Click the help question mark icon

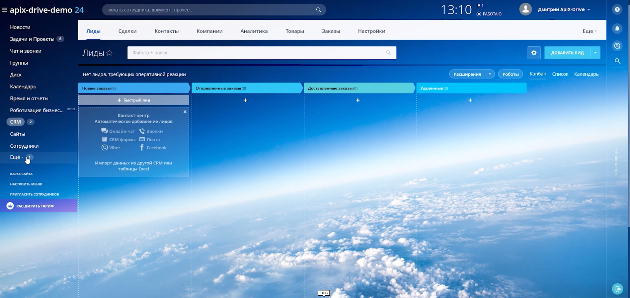point(617,10)
